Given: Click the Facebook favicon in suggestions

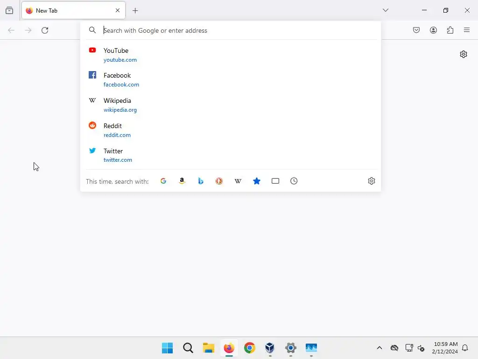Looking at the screenshot, I should click(x=92, y=75).
